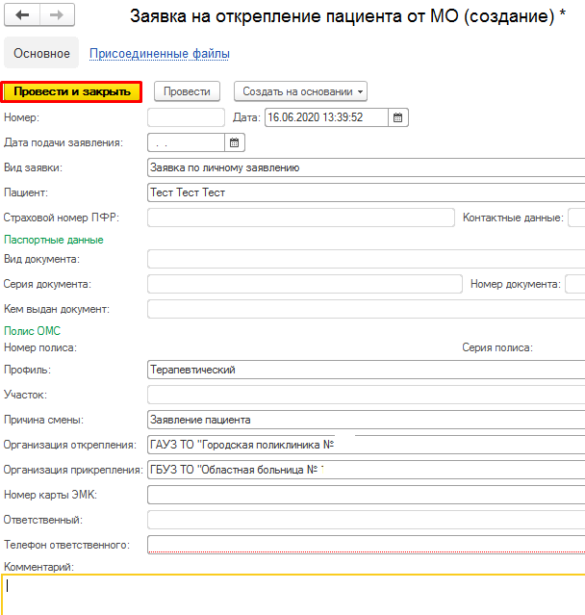Screen dimensions: 585x615
Task: Click the forward navigation arrow
Action: [x=56, y=15]
